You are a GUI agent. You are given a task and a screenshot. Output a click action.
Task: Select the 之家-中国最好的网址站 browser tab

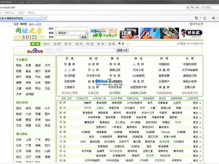[x=20, y=18]
